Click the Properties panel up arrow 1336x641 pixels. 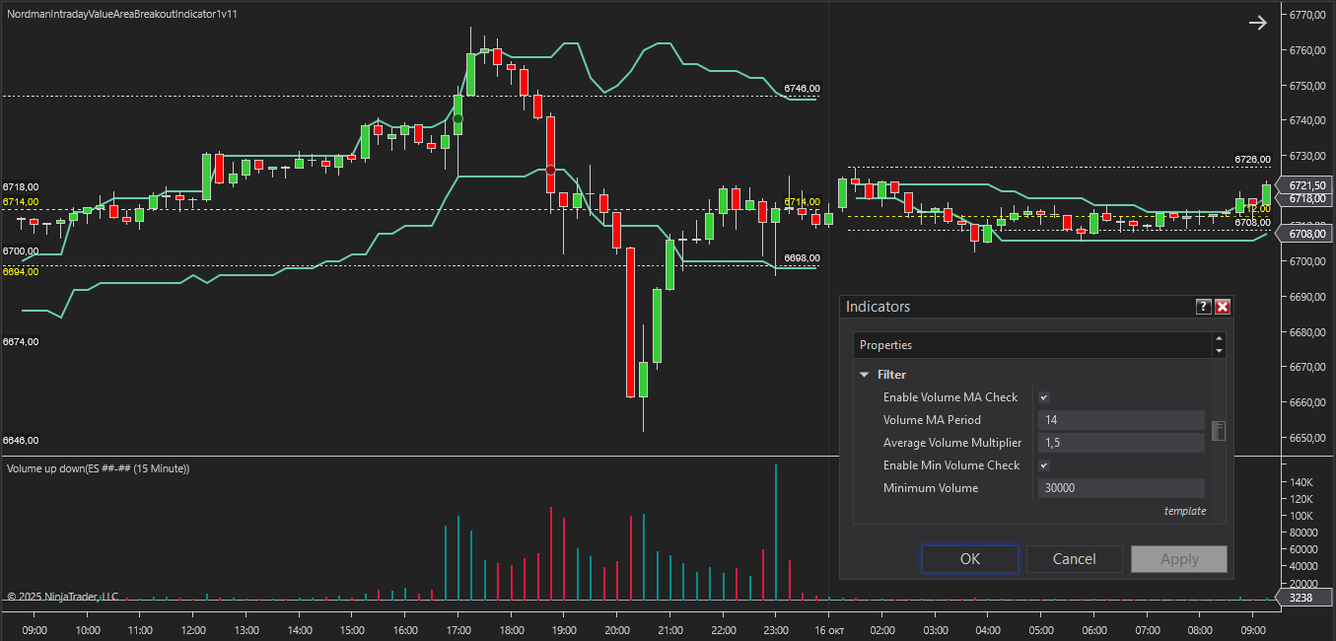(x=1219, y=339)
